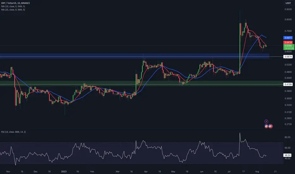
Task: Click the Jun label on time axis
Action: click(202, 171)
